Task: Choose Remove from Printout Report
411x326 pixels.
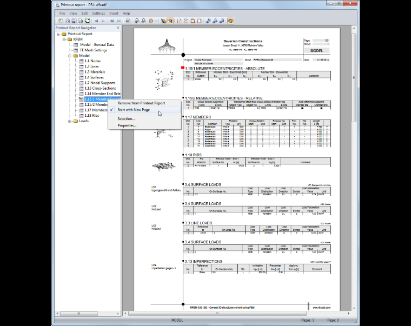Action: tap(144, 103)
